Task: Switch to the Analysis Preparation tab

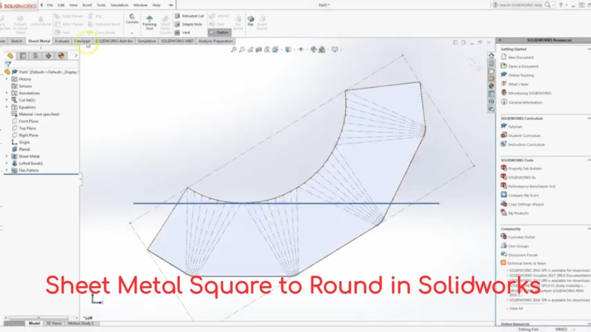Action: tap(216, 41)
